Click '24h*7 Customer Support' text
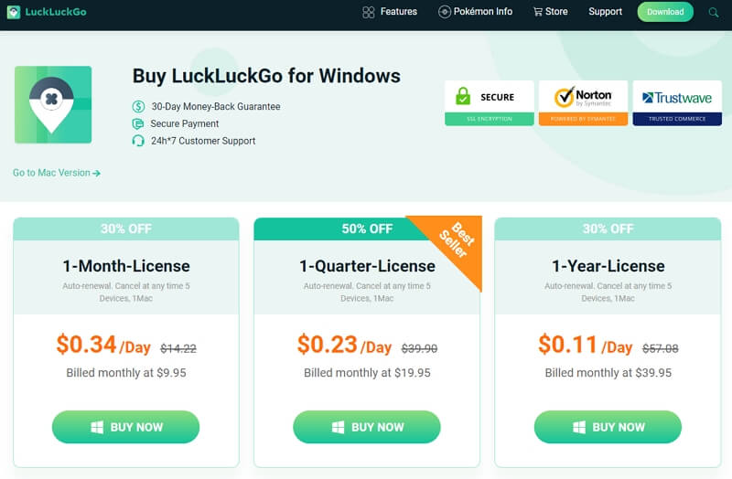This screenshot has width=732, height=479. tap(203, 141)
